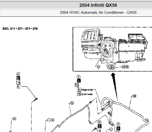The width and height of the screenshot is (152, 132).
Task: Click the blower motor at the inset bottom
Action: coord(111,66)
